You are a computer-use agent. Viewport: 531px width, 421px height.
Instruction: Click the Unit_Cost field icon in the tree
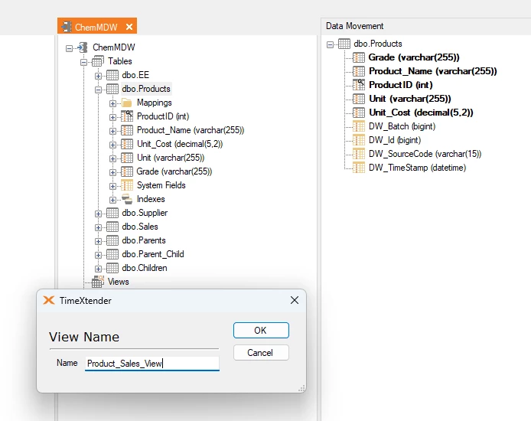(127, 144)
